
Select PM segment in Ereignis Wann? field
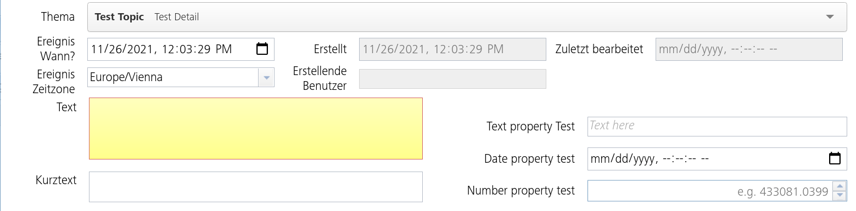click(223, 49)
